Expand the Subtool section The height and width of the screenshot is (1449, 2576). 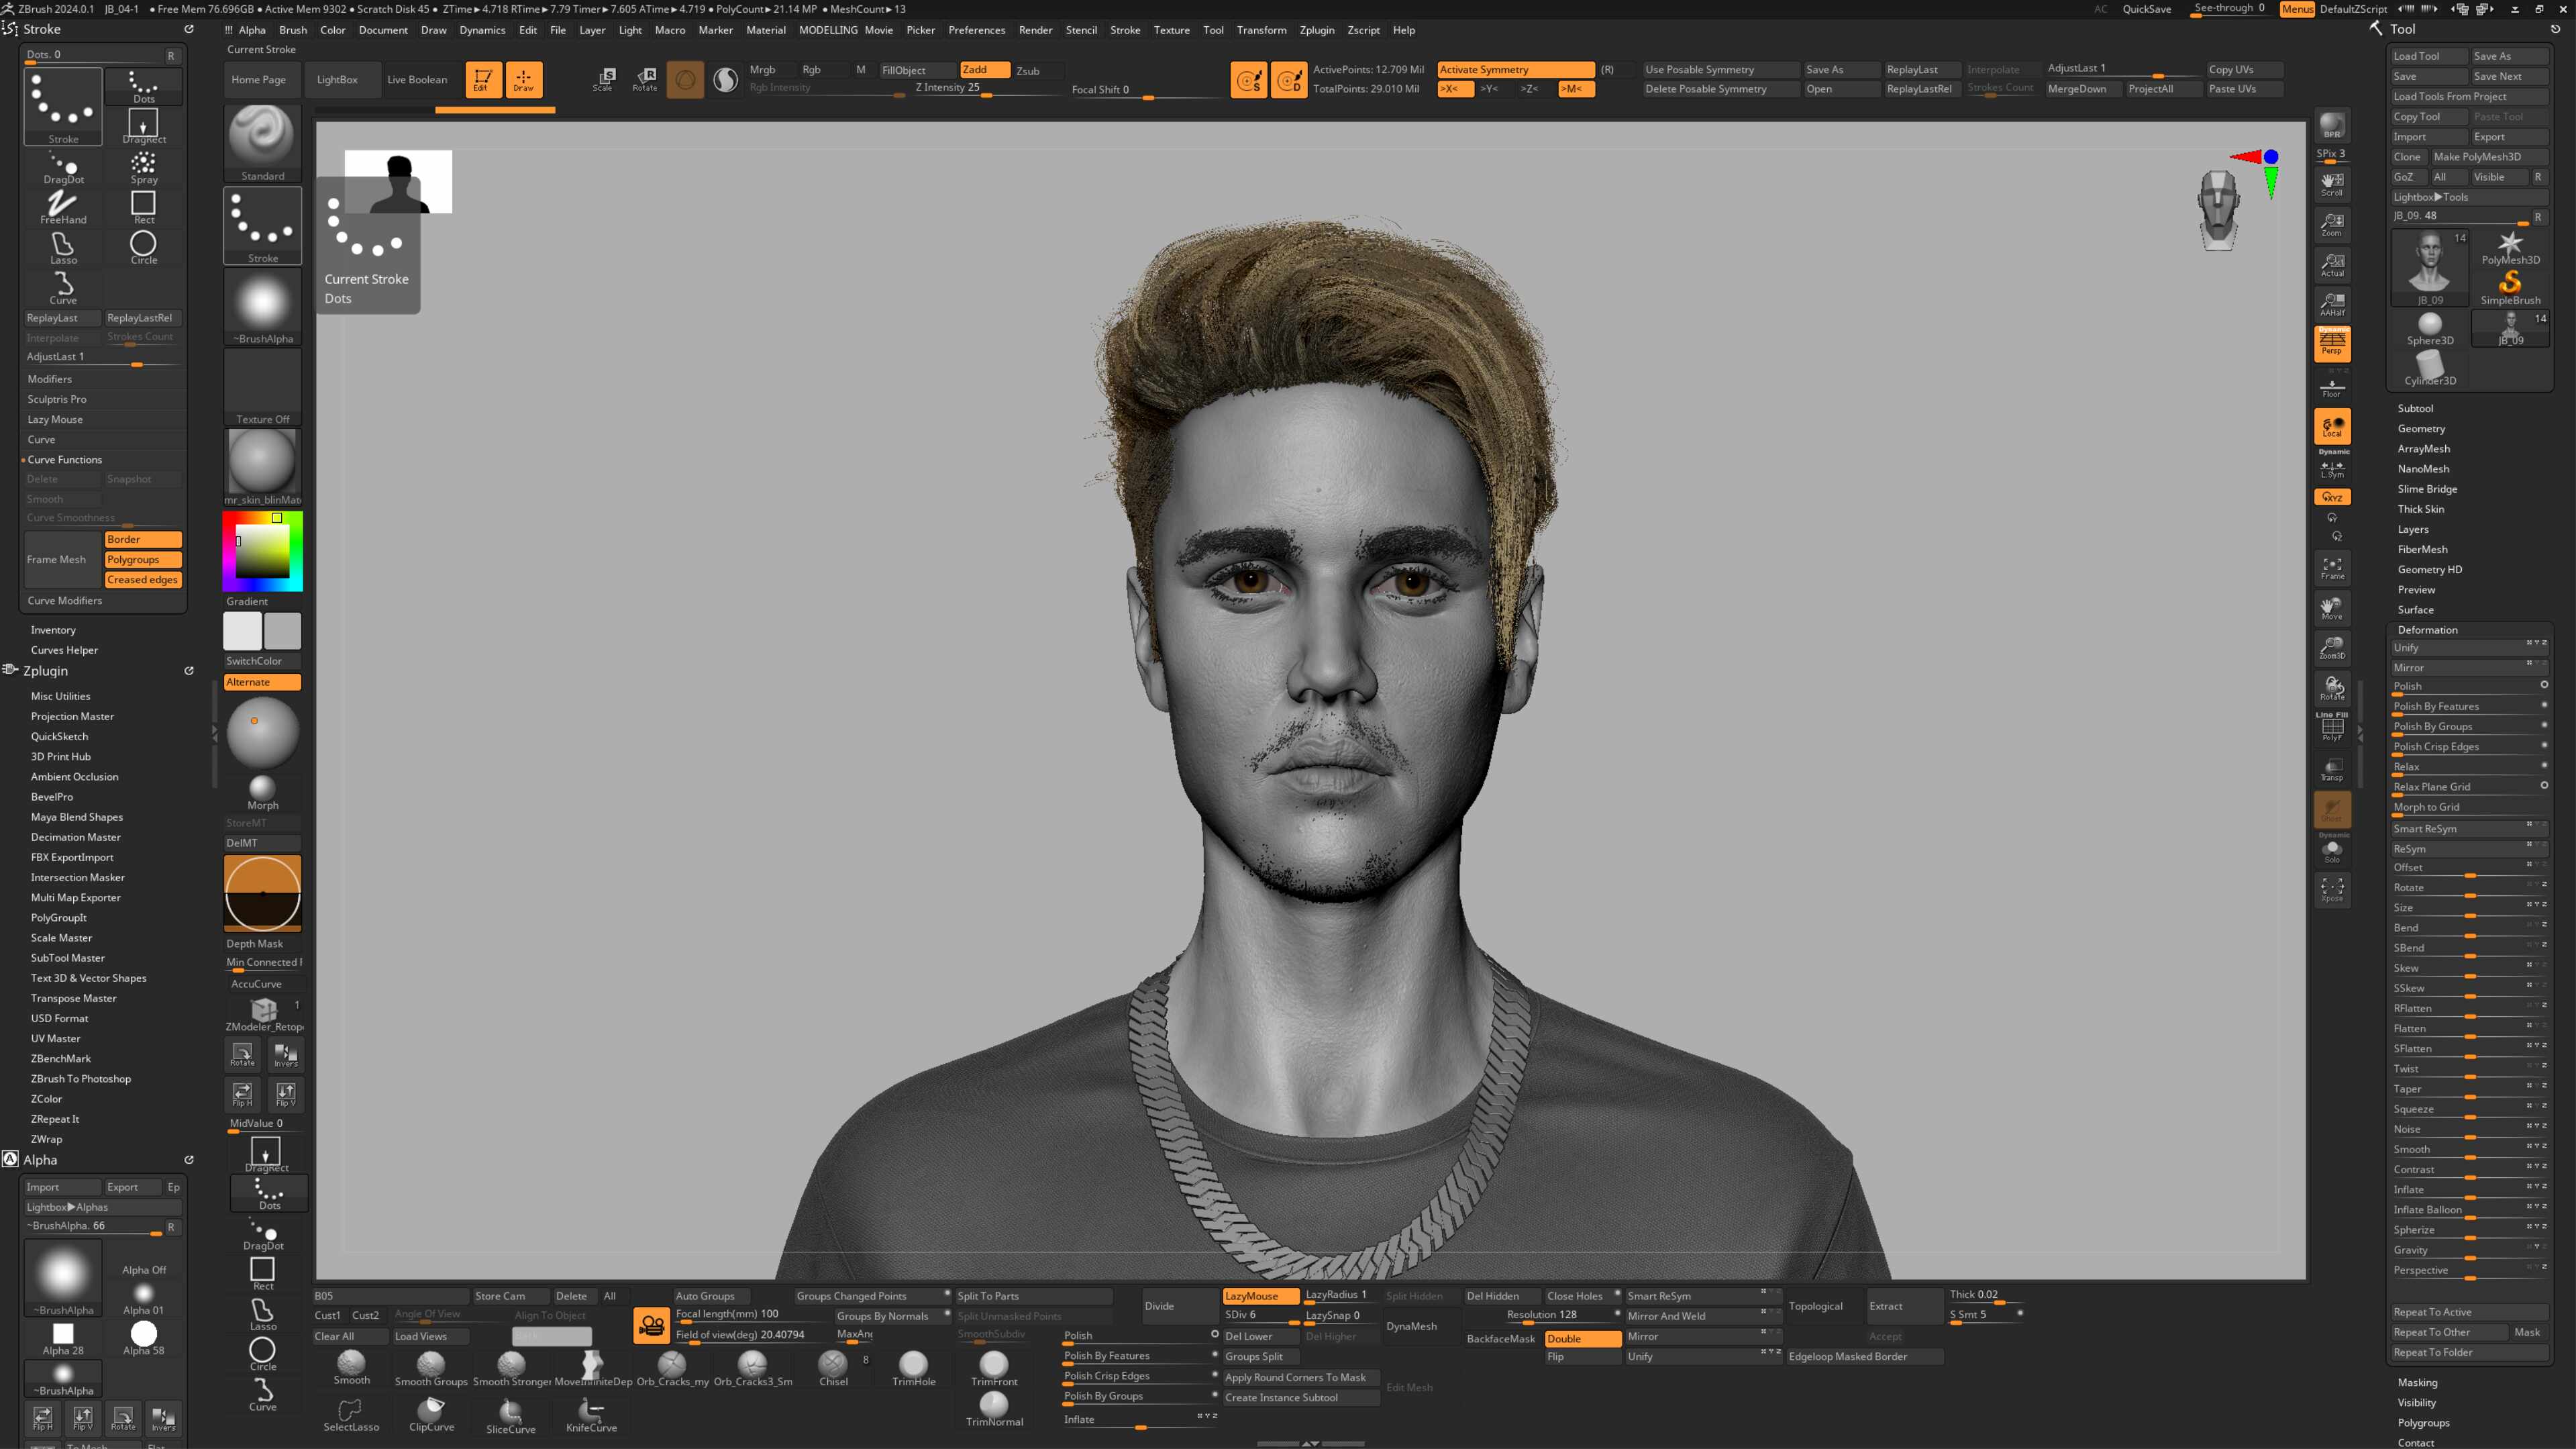[2415, 408]
